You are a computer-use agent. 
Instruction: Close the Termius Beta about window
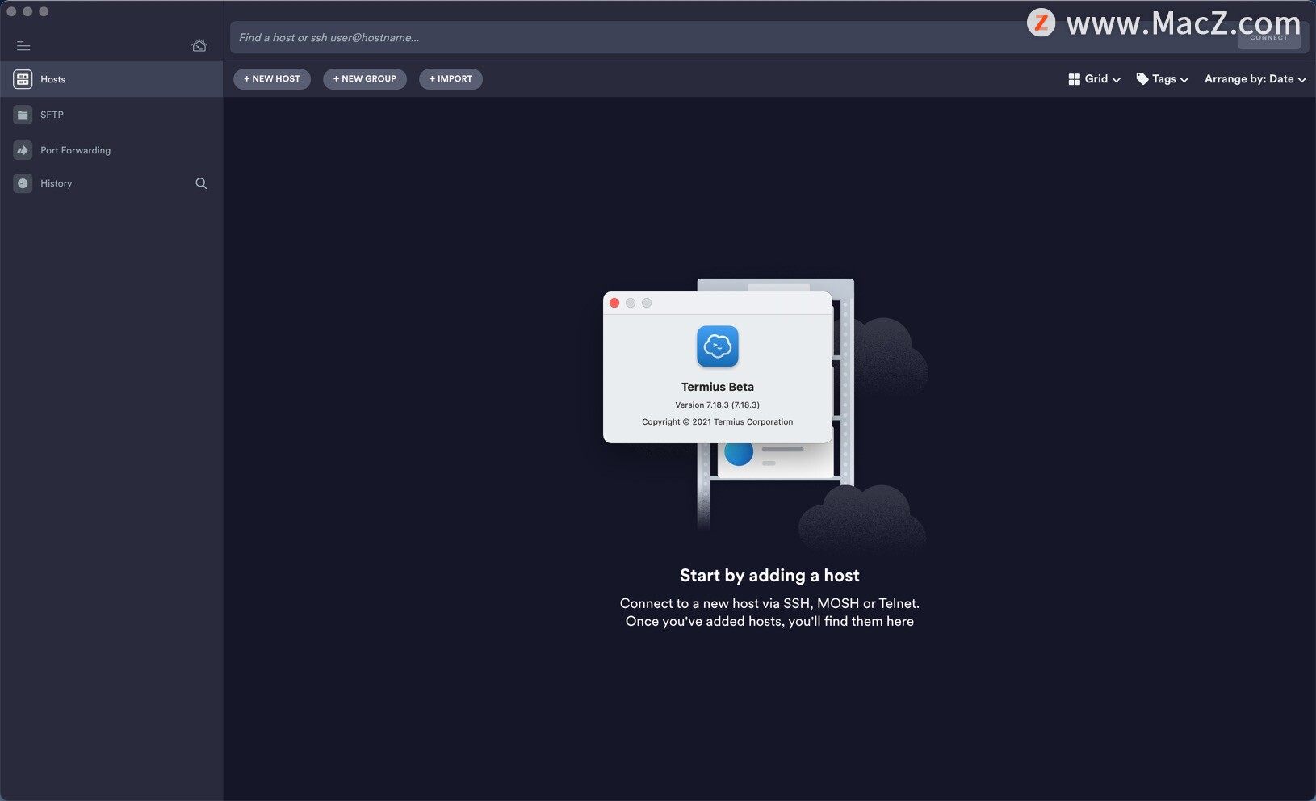tap(614, 303)
